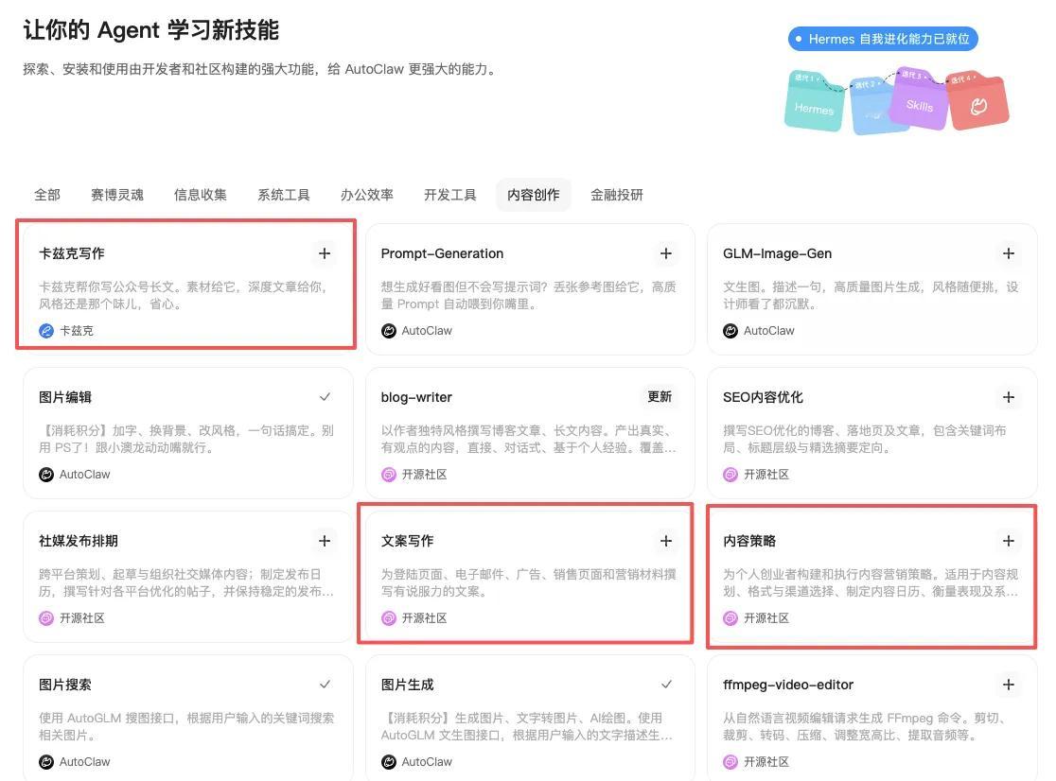Screen dimensions: 1056x781
Task: Toggle the installed checkmark on 图片搜索
Action: pyautogui.click(x=325, y=685)
